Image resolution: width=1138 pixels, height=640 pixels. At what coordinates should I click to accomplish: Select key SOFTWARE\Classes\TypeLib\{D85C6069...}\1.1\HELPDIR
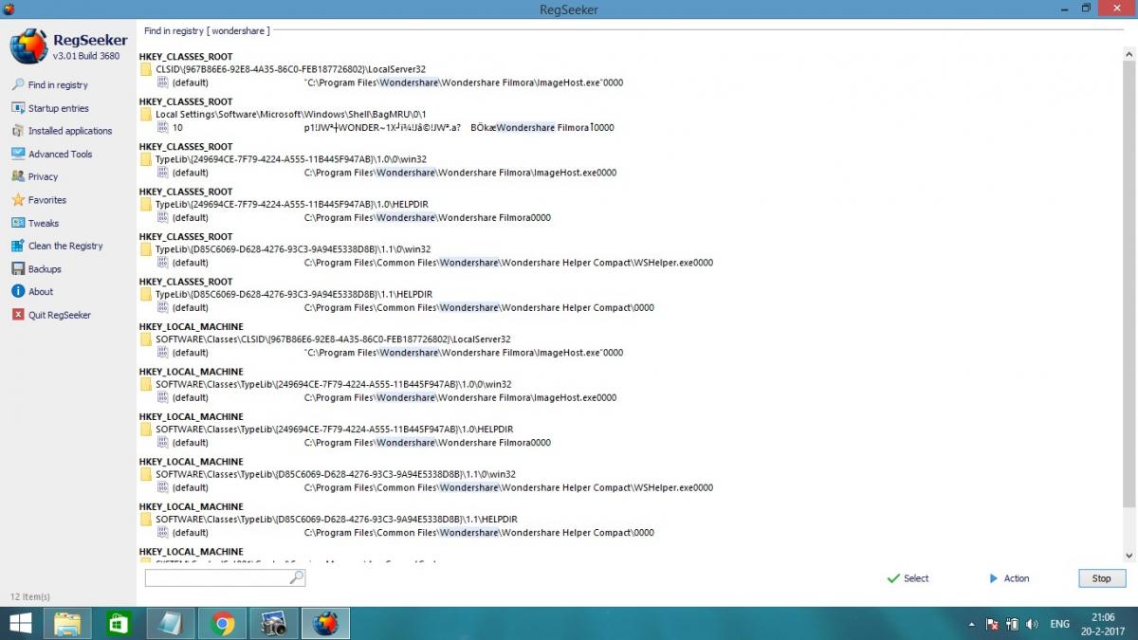(x=337, y=519)
